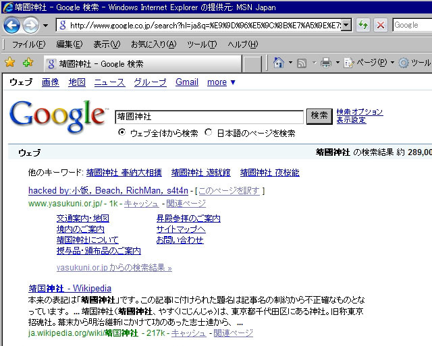Click the Google logo
Viewport: 432px width, 346px height.
[x=58, y=119]
